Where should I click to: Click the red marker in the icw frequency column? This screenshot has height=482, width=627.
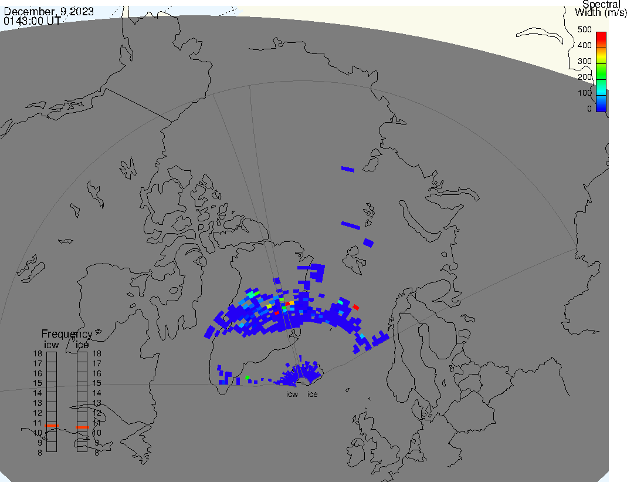(52, 425)
